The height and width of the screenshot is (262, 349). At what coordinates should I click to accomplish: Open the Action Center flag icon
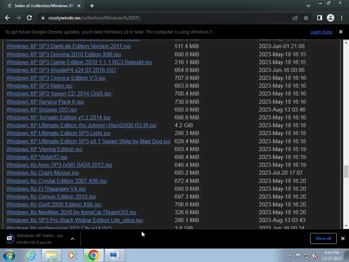(298, 256)
